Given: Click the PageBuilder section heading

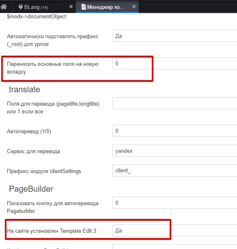Looking at the screenshot, I should click(31, 189).
